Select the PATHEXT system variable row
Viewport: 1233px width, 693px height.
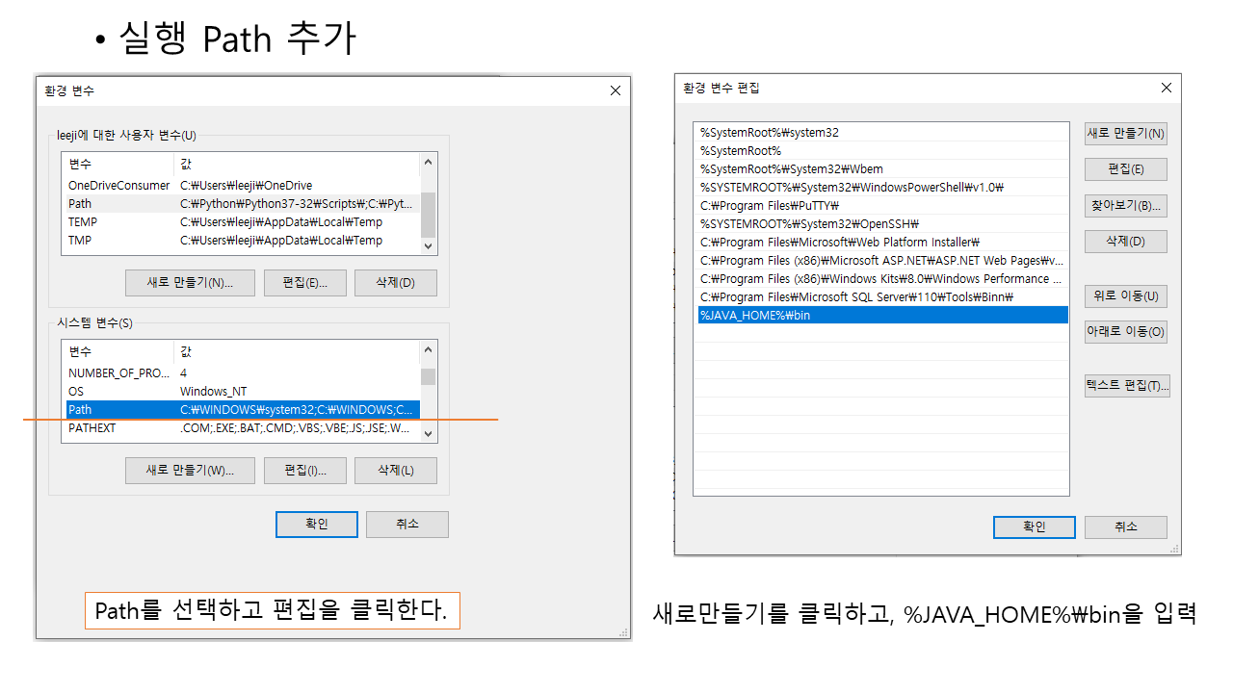pos(242,428)
